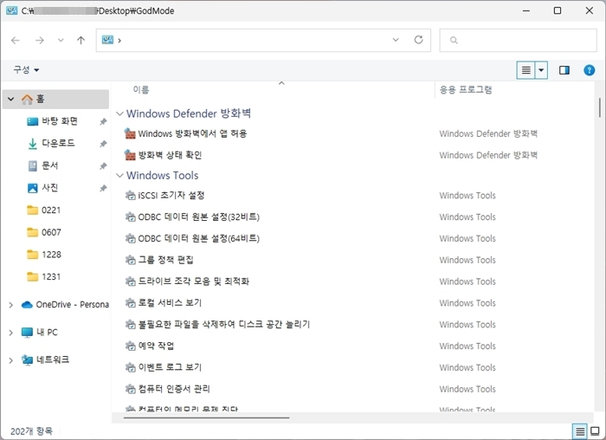Go up one folder level

tap(81, 40)
